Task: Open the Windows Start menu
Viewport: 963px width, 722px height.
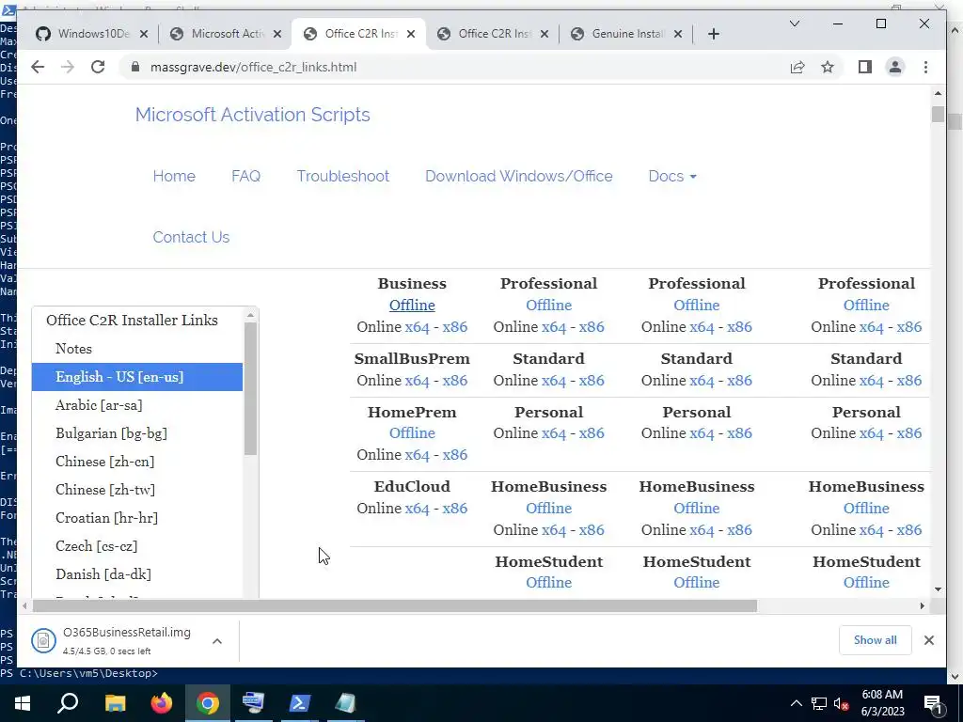Action: coord(23,703)
